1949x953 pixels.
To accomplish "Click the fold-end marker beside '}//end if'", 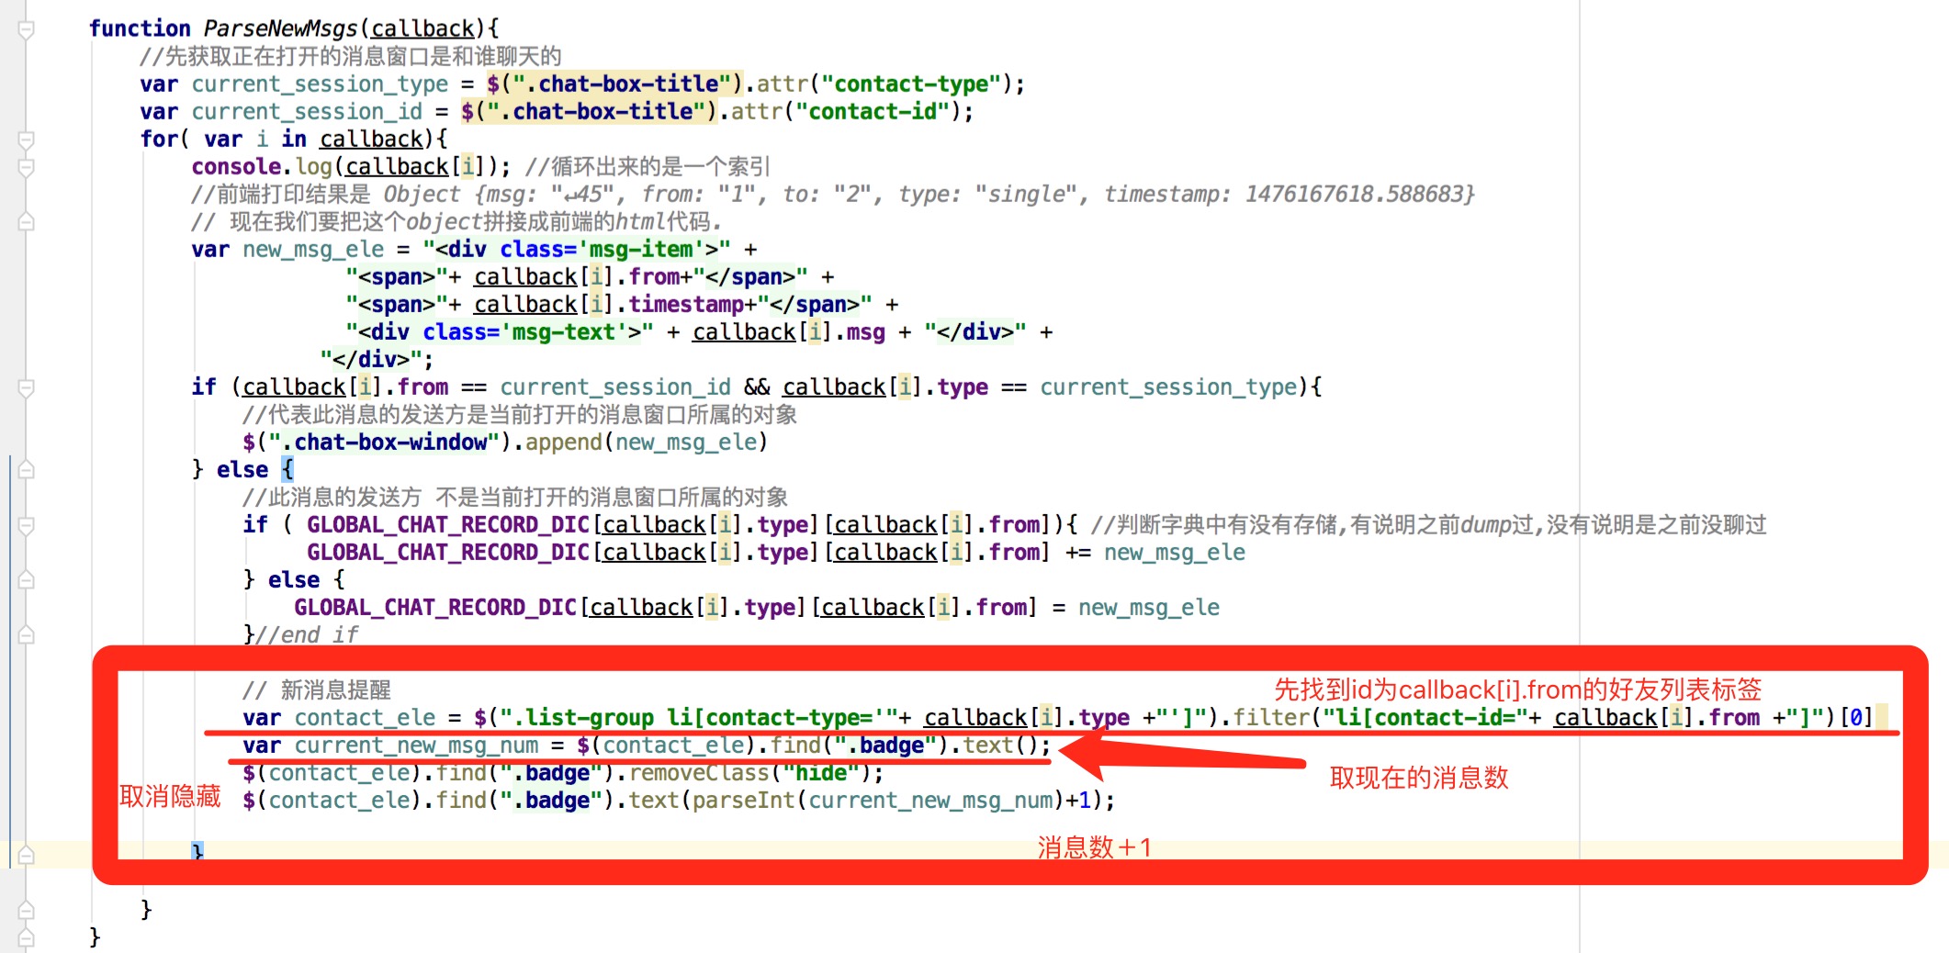I will click(27, 635).
